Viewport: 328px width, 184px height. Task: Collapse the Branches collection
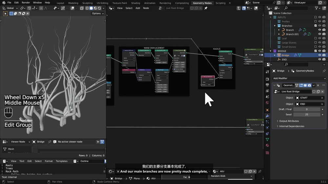[x=275, y=26]
